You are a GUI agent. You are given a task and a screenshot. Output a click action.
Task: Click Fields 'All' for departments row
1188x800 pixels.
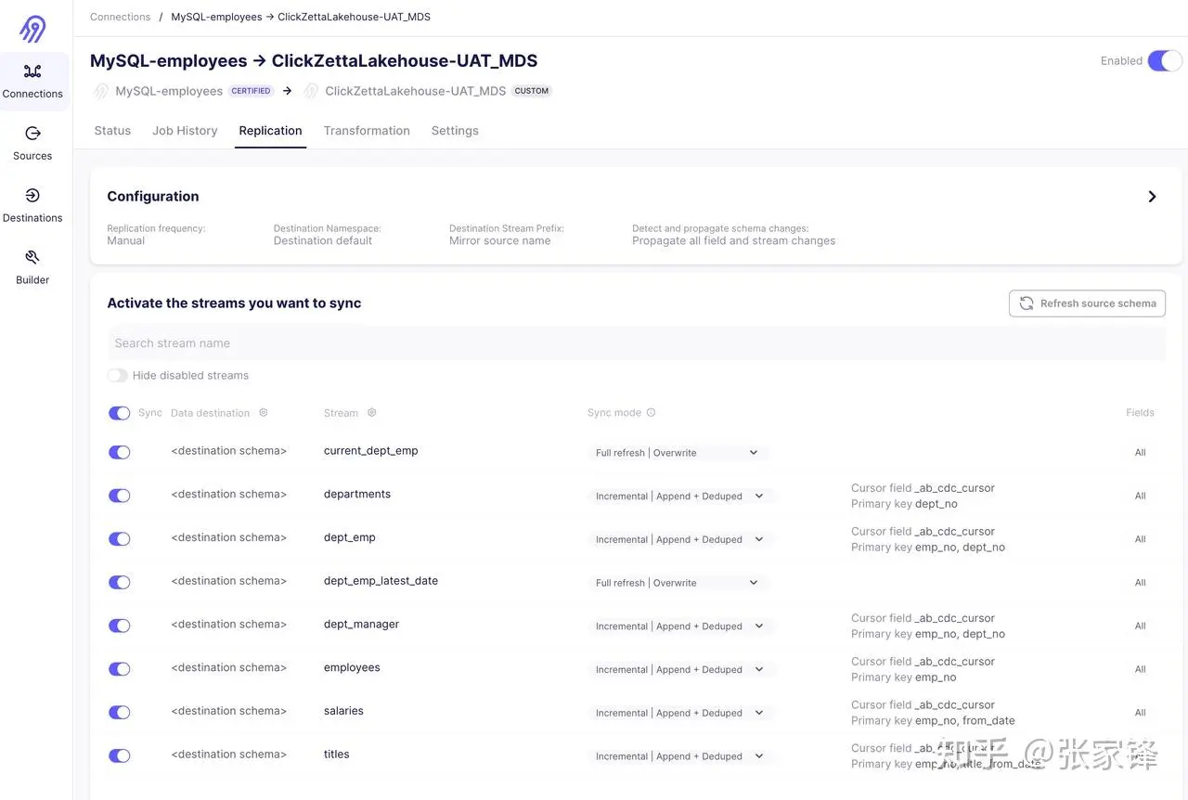[1141, 497]
